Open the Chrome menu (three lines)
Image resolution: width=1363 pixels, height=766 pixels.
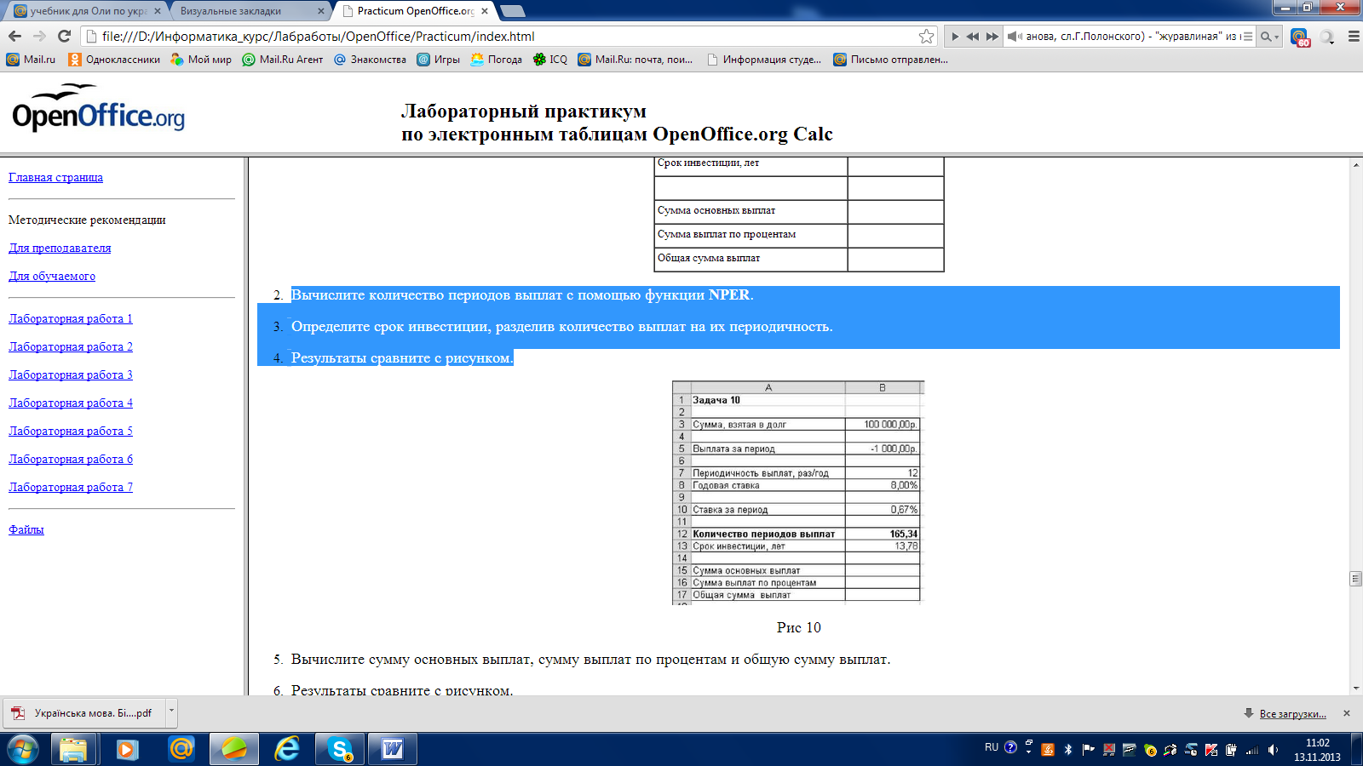1354,37
